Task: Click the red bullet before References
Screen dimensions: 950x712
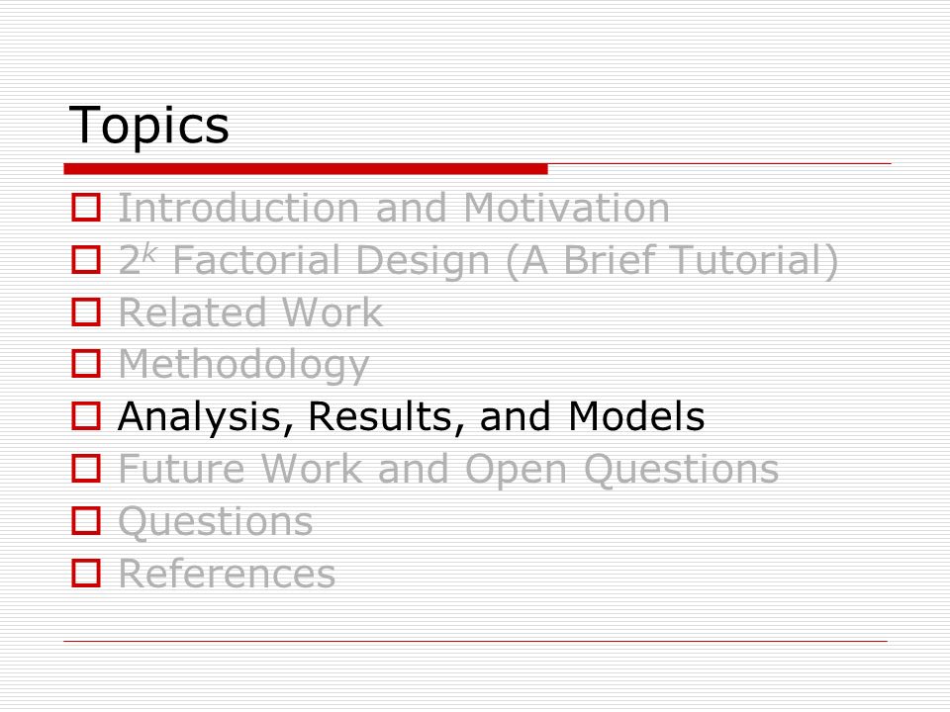Action: tap(86, 573)
